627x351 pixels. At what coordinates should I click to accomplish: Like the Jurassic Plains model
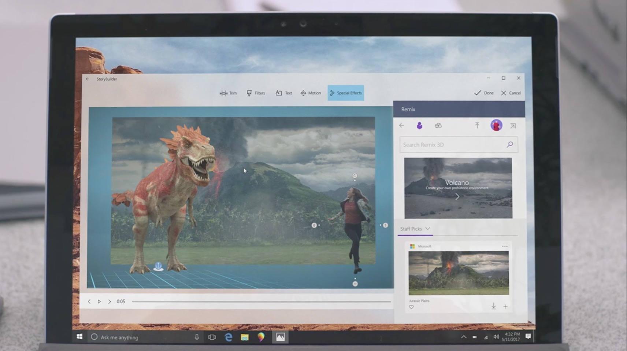point(411,307)
